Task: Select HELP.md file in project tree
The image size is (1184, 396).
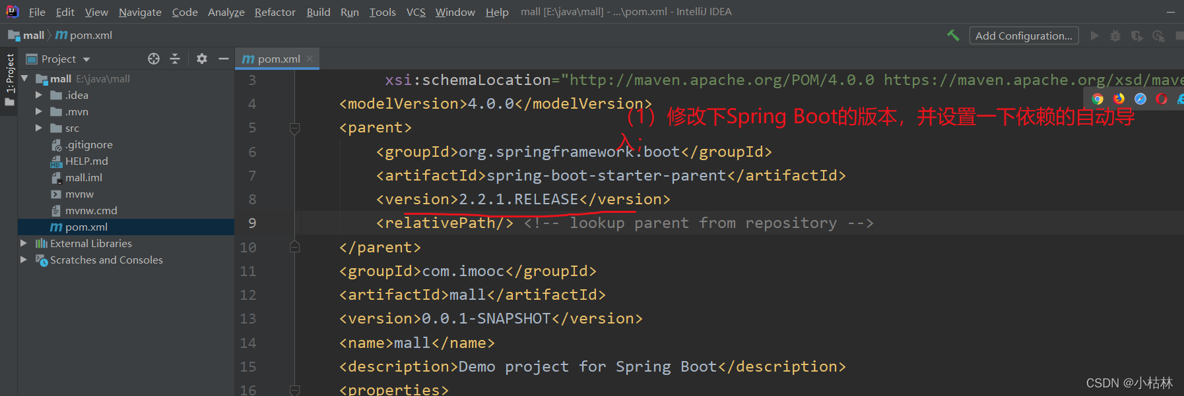Action: 86,161
